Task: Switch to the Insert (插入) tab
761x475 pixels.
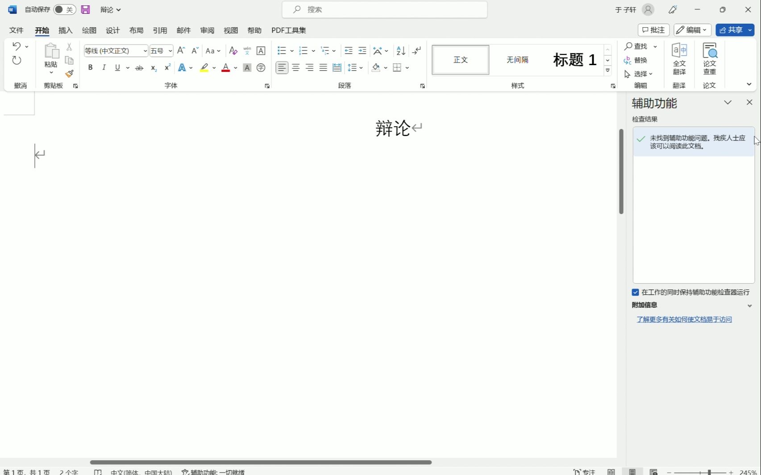Action: pyautogui.click(x=66, y=30)
